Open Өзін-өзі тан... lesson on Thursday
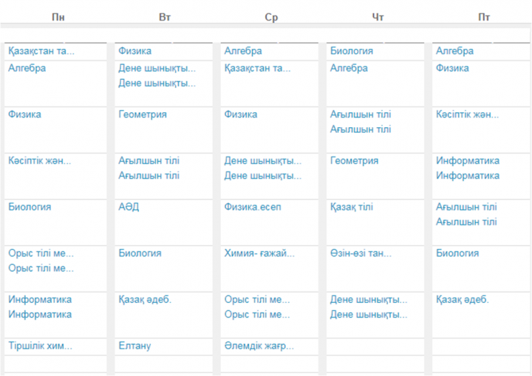This screenshot has height=376, width=532. coord(361,253)
